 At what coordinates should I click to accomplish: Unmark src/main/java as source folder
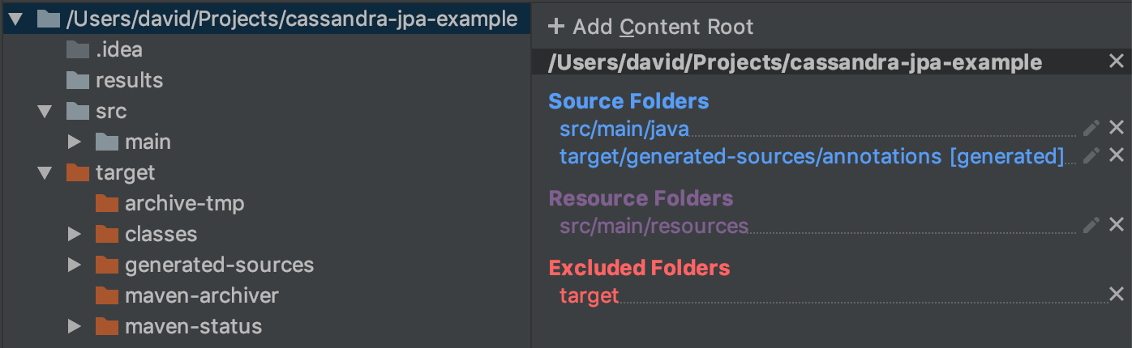[1117, 128]
